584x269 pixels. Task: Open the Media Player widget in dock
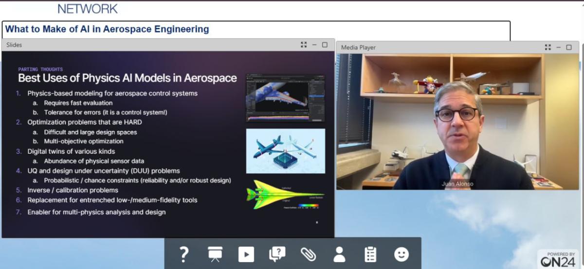pos(246,254)
